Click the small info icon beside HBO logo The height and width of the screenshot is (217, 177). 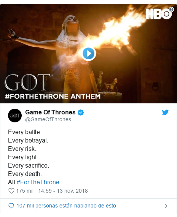(x=171, y=10)
